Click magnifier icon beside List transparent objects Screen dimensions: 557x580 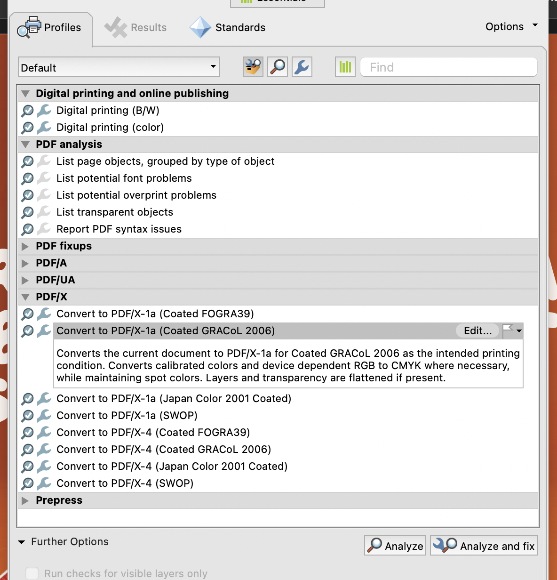click(28, 212)
